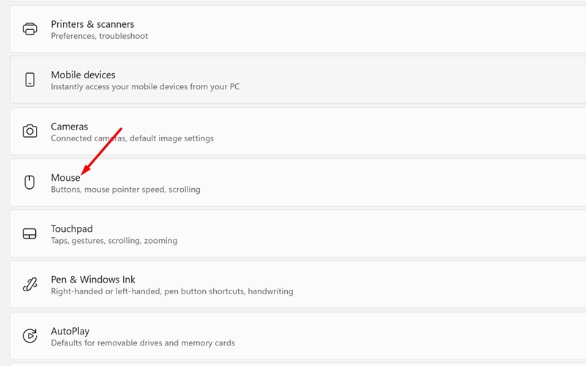Click "Buttons, mouse pointer speed, scrolling" text
Viewport: 586px width, 366px height.
[x=125, y=190]
